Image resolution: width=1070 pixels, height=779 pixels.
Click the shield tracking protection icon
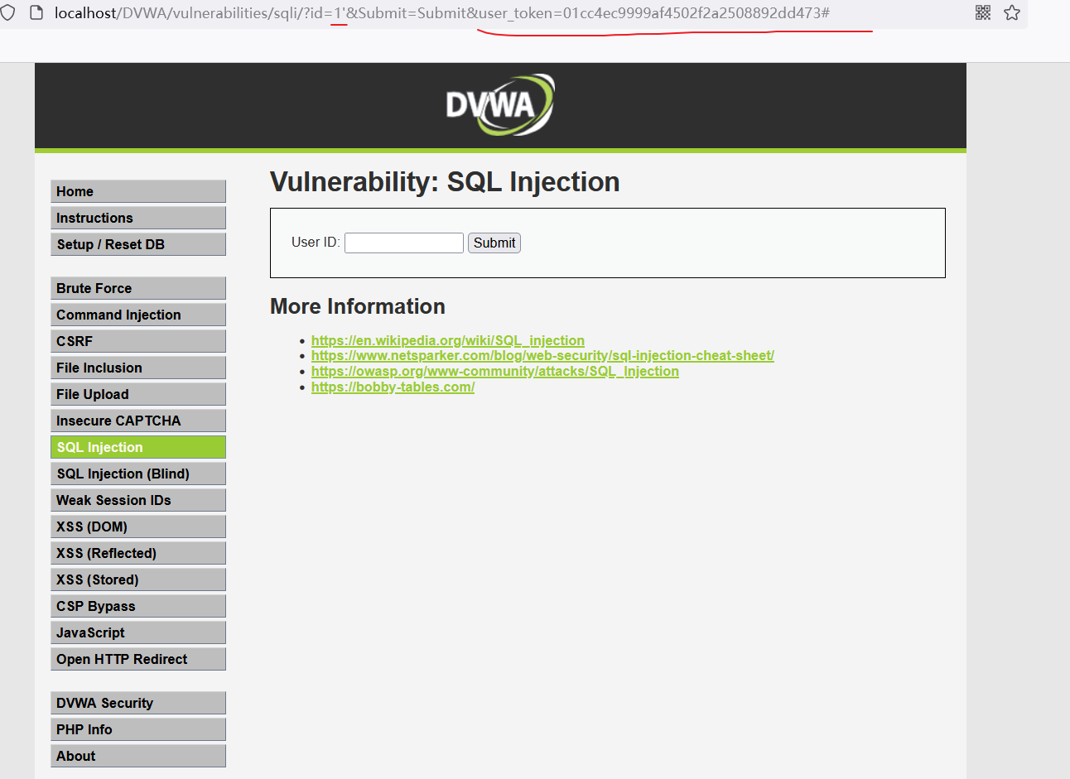pyautogui.click(x=8, y=12)
